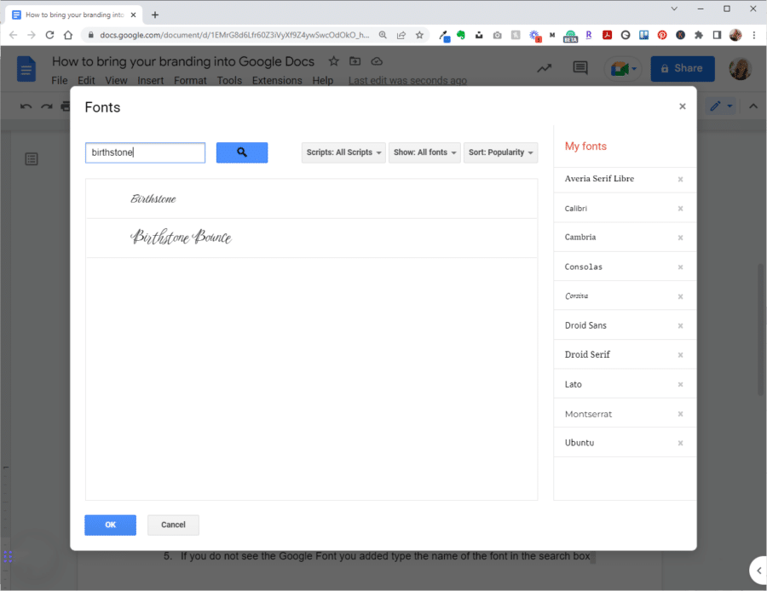Open the Show: All fonts dropdown
Image resolution: width=767 pixels, height=591 pixels.
424,152
